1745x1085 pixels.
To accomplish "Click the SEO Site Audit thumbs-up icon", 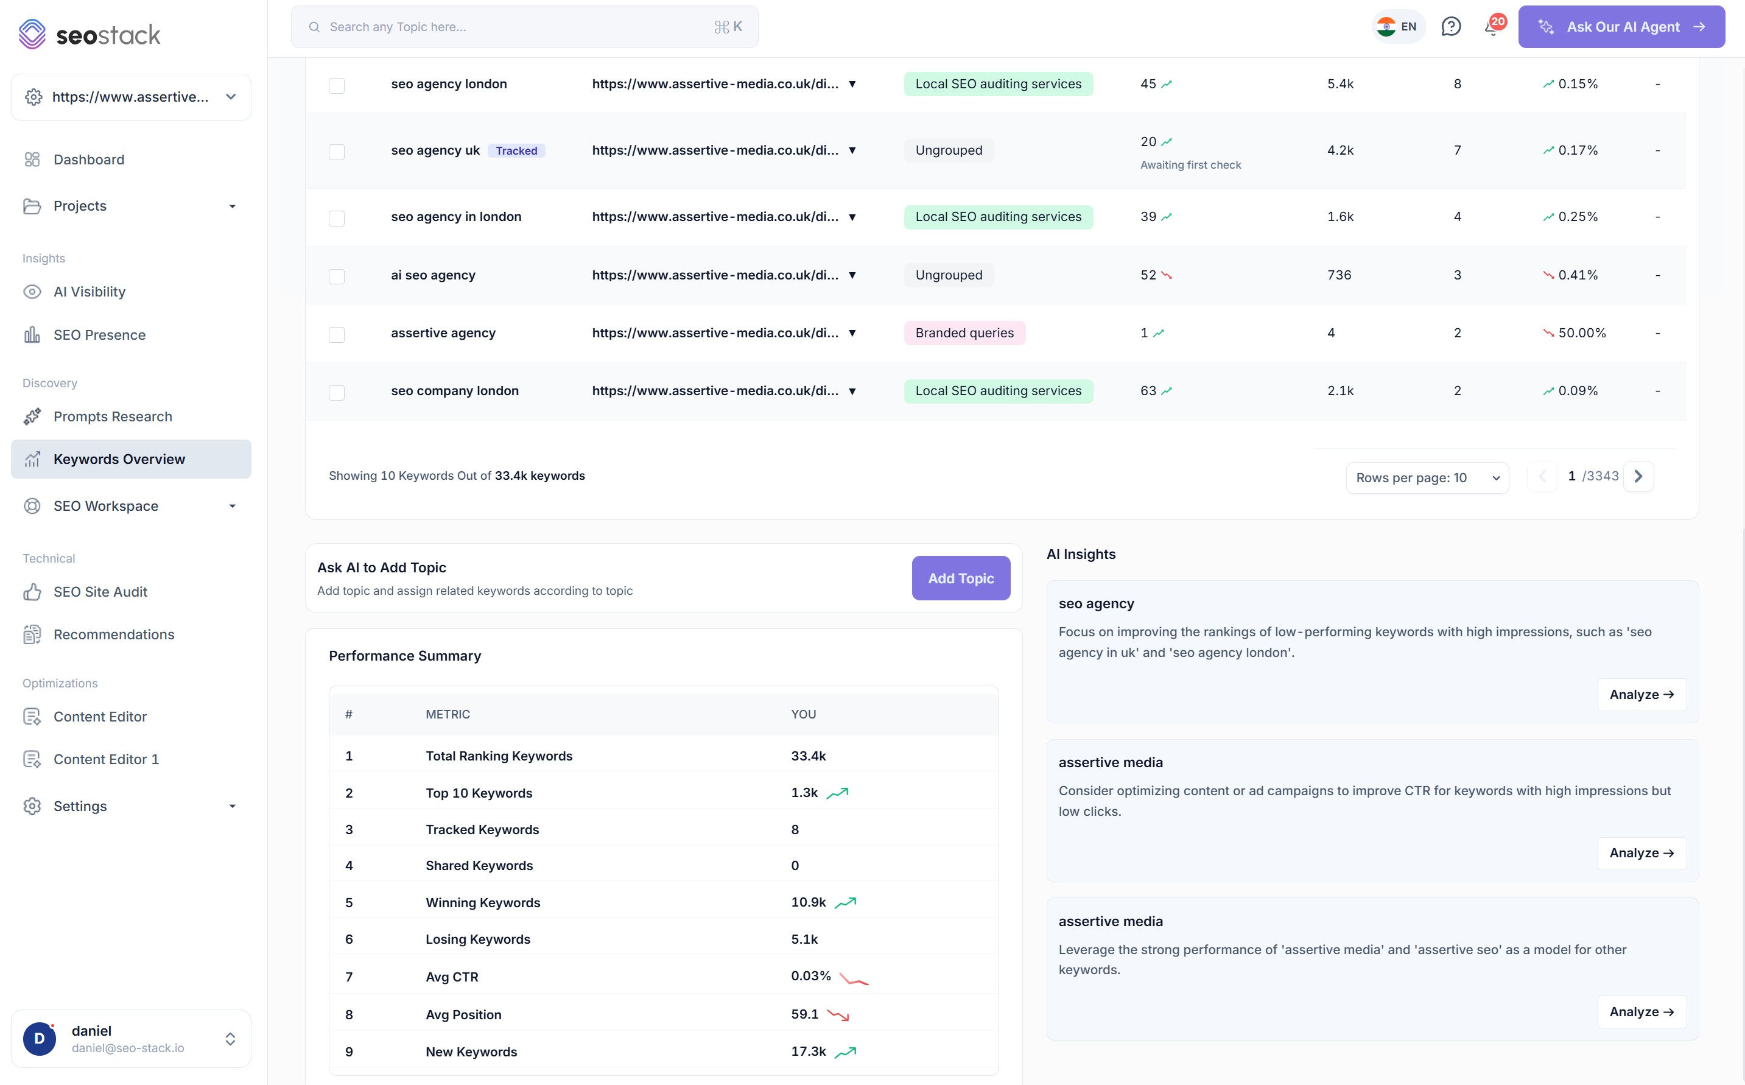I will (x=32, y=592).
